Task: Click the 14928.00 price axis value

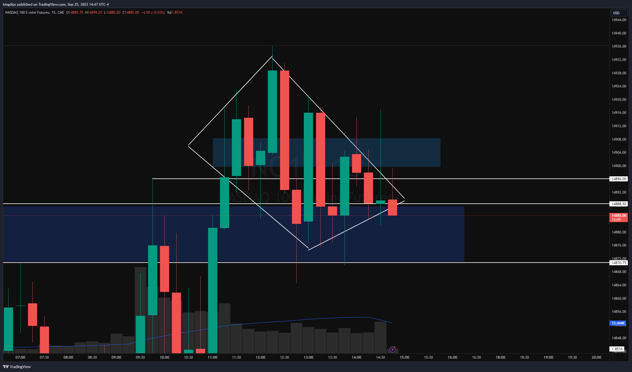Action: (619, 73)
